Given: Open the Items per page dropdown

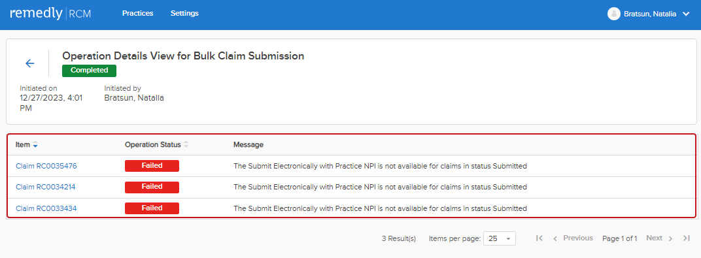Looking at the screenshot, I should [x=500, y=238].
